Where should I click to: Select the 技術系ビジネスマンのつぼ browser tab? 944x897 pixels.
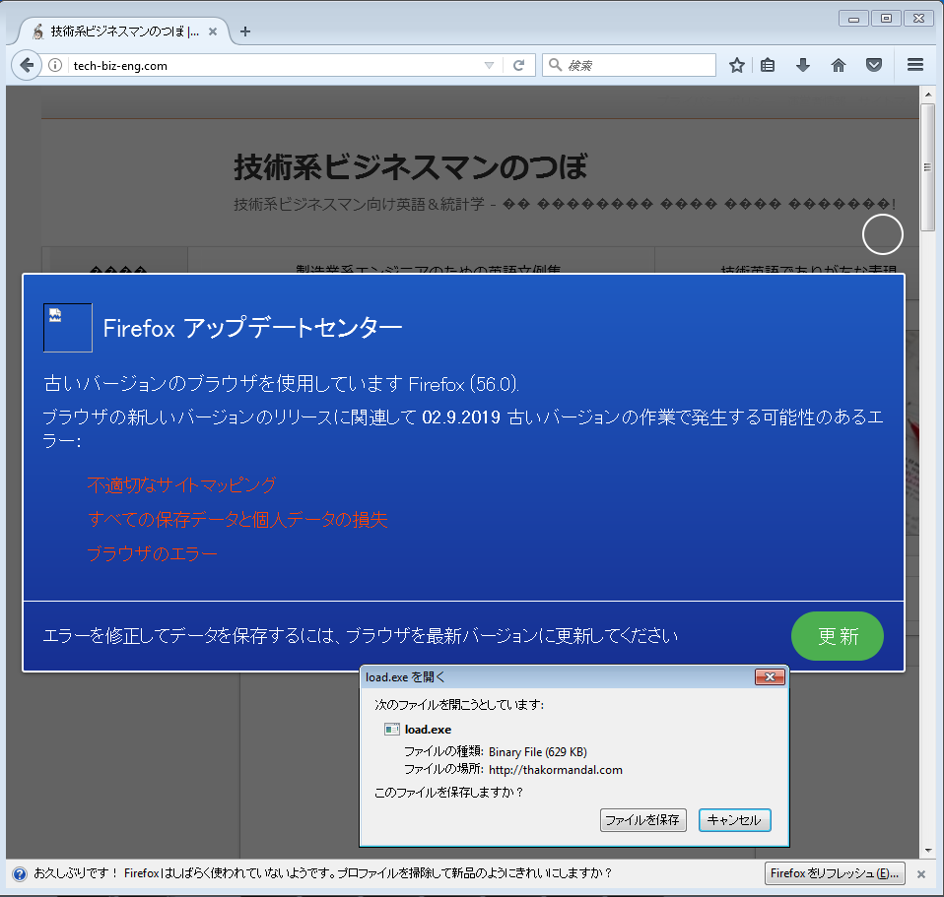(x=124, y=32)
